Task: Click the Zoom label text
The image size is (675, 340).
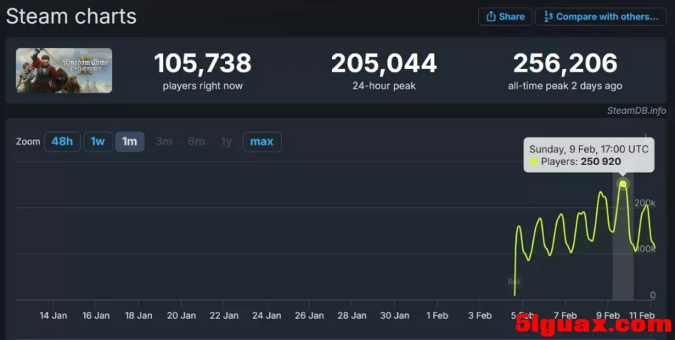Action: coord(28,141)
